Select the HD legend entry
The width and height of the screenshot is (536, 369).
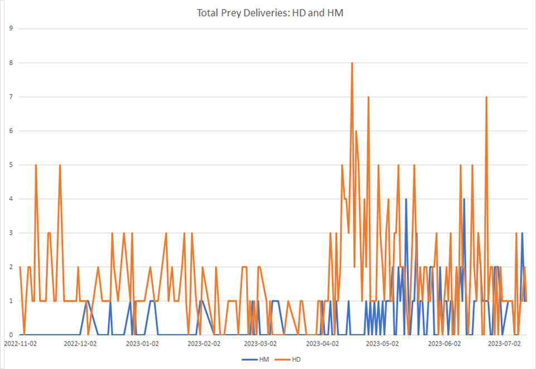288,360
